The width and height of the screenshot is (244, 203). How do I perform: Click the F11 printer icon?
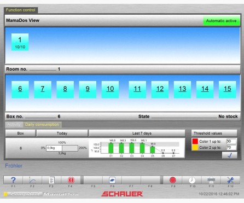pos(211,180)
